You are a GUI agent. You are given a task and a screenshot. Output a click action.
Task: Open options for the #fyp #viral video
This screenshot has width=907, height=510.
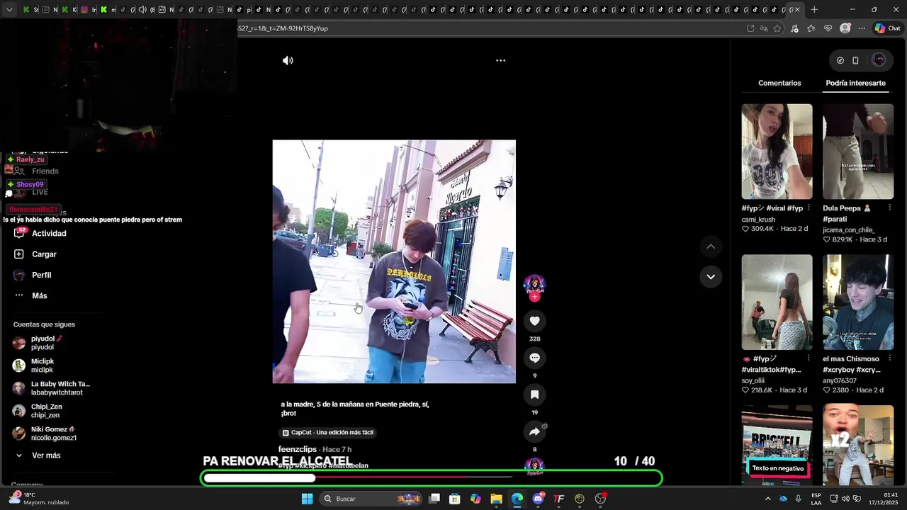809,208
